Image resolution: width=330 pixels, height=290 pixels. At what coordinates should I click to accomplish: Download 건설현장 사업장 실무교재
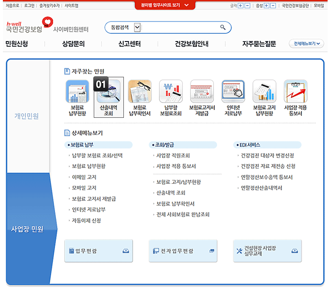[x=267, y=251]
